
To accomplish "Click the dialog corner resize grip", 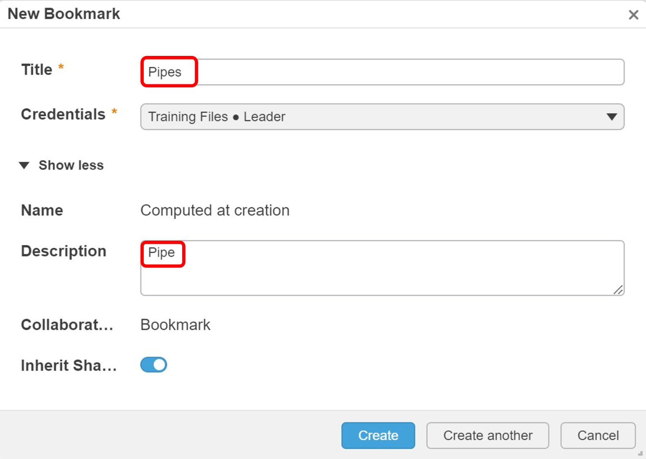I will point(641,454).
